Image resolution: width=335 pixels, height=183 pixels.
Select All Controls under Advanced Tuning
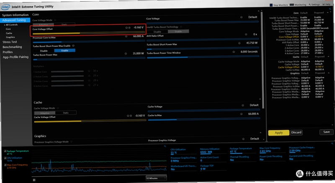pos(12,25)
